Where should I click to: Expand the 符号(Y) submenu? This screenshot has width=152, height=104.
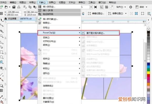(59, 28)
